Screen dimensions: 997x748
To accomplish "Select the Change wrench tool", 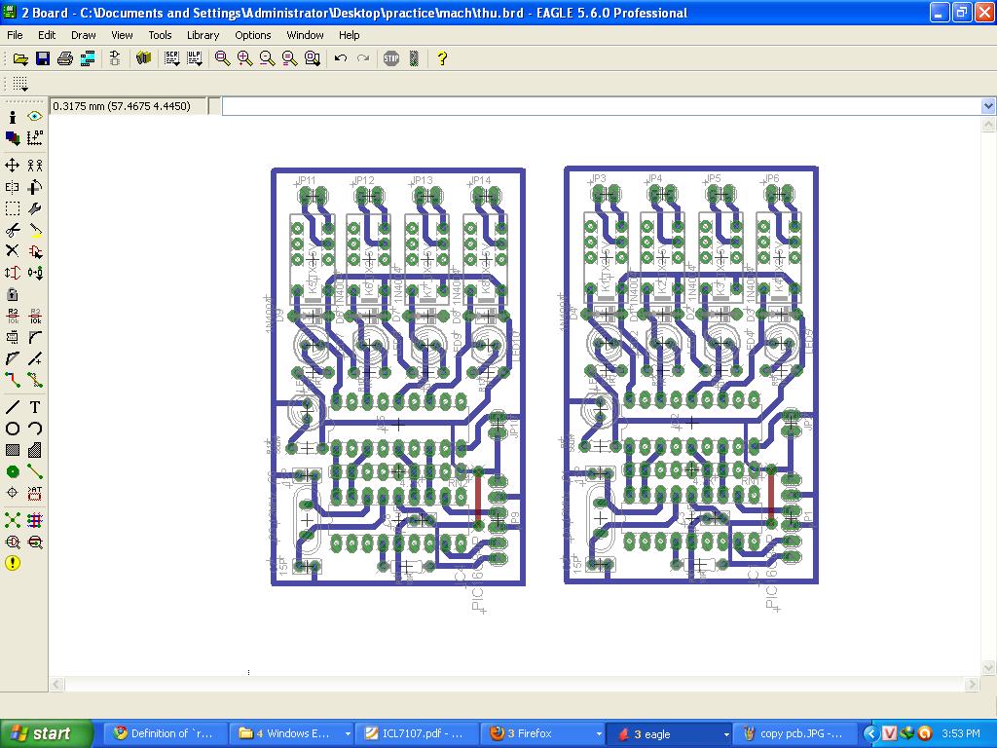I will [x=35, y=208].
